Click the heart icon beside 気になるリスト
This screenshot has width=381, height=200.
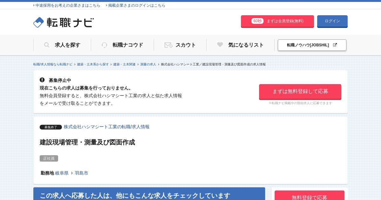[220, 45]
